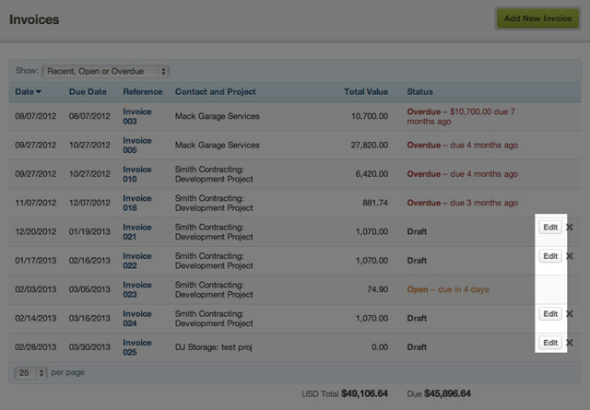Open Invoice 023 reference link
Screen dimensions: 590x410
(137, 289)
